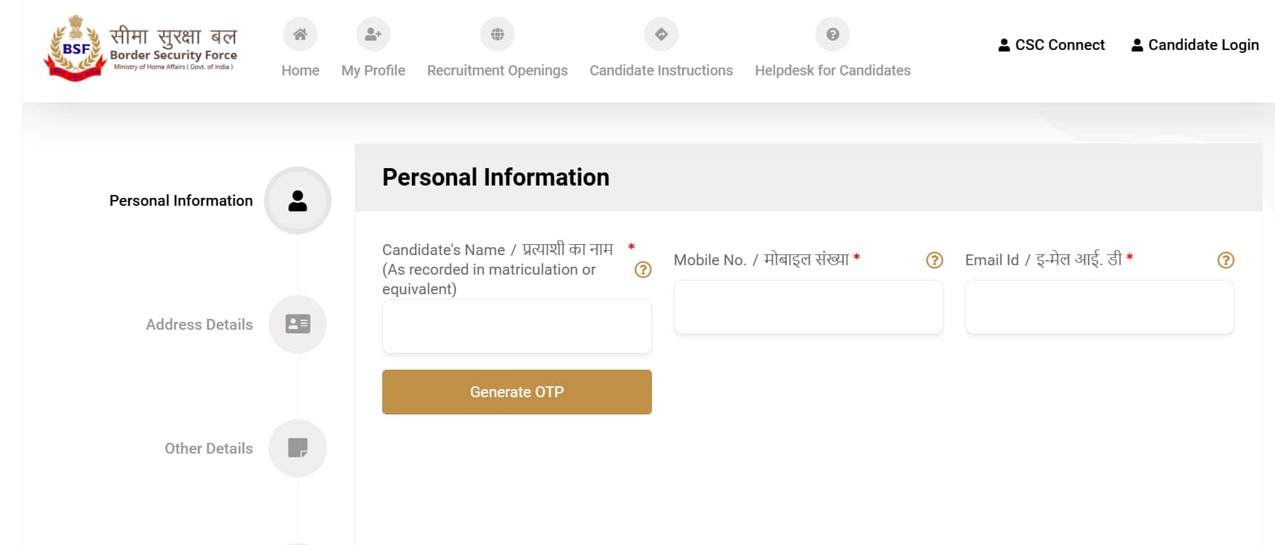The height and width of the screenshot is (545, 1275).
Task: Open My Profile user-plus icon
Action: point(374,34)
